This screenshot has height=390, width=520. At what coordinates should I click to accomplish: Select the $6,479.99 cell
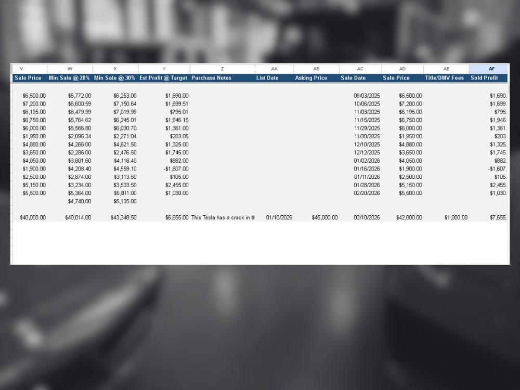click(x=70, y=112)
